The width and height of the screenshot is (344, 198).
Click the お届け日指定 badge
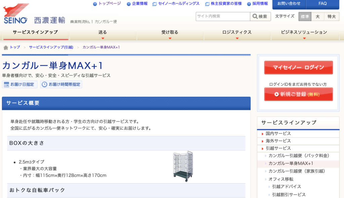point(19,84)
